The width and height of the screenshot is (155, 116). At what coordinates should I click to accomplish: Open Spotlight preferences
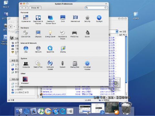(x=99, y=18)
